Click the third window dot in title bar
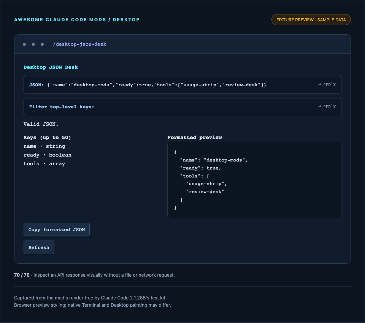 tap(42, 44)
